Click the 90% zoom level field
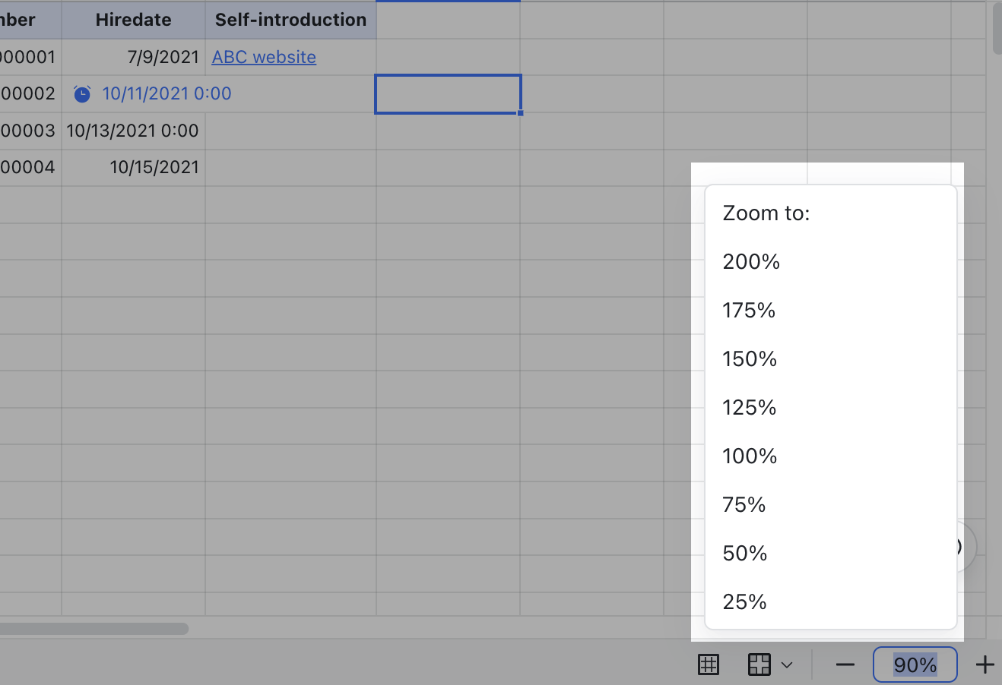 [915, 665]
